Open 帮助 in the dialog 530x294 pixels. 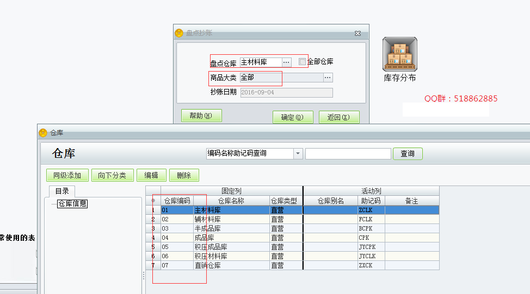point(201,116)
